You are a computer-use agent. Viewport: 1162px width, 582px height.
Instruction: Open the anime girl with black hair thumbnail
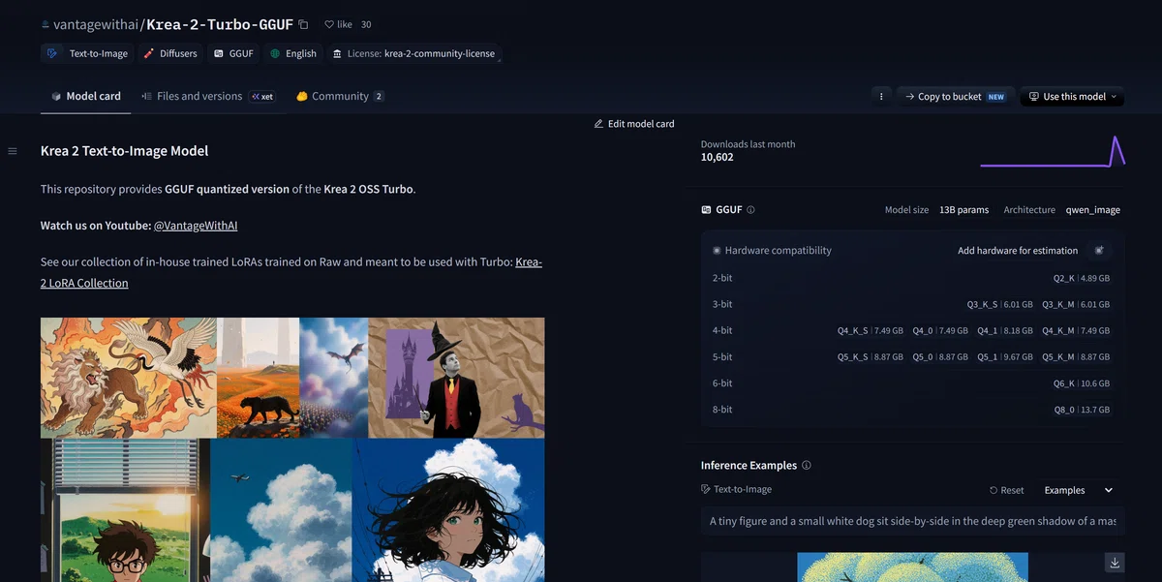click(x=448, y=510)
